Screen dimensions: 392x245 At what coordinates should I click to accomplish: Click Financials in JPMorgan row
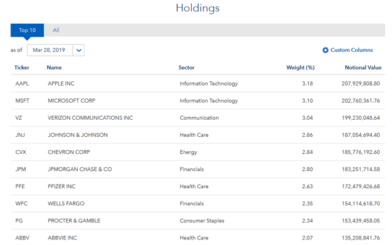tap(192, 169)
